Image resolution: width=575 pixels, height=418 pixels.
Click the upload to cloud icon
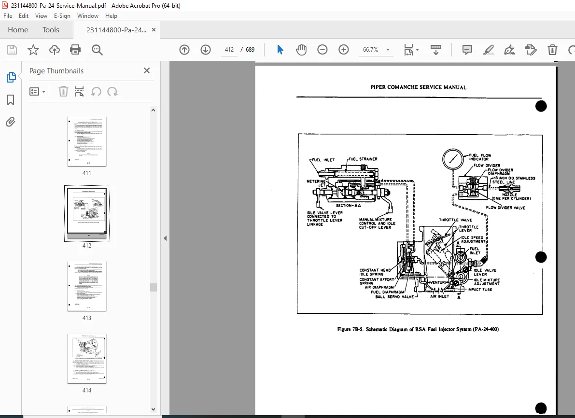[x=54, y=50]
